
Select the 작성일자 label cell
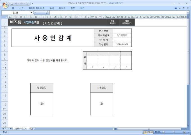pos(104,44)
